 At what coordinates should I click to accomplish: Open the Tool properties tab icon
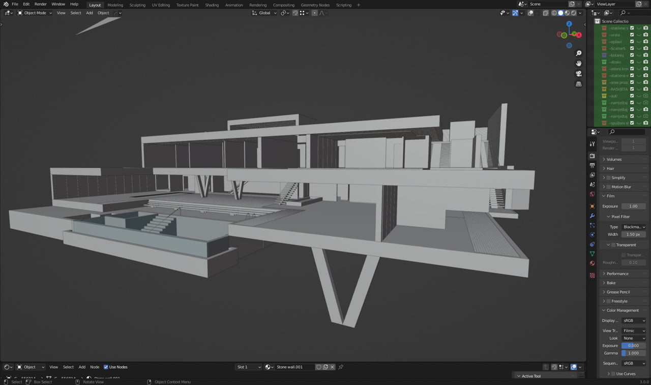(x=592, y=144)
